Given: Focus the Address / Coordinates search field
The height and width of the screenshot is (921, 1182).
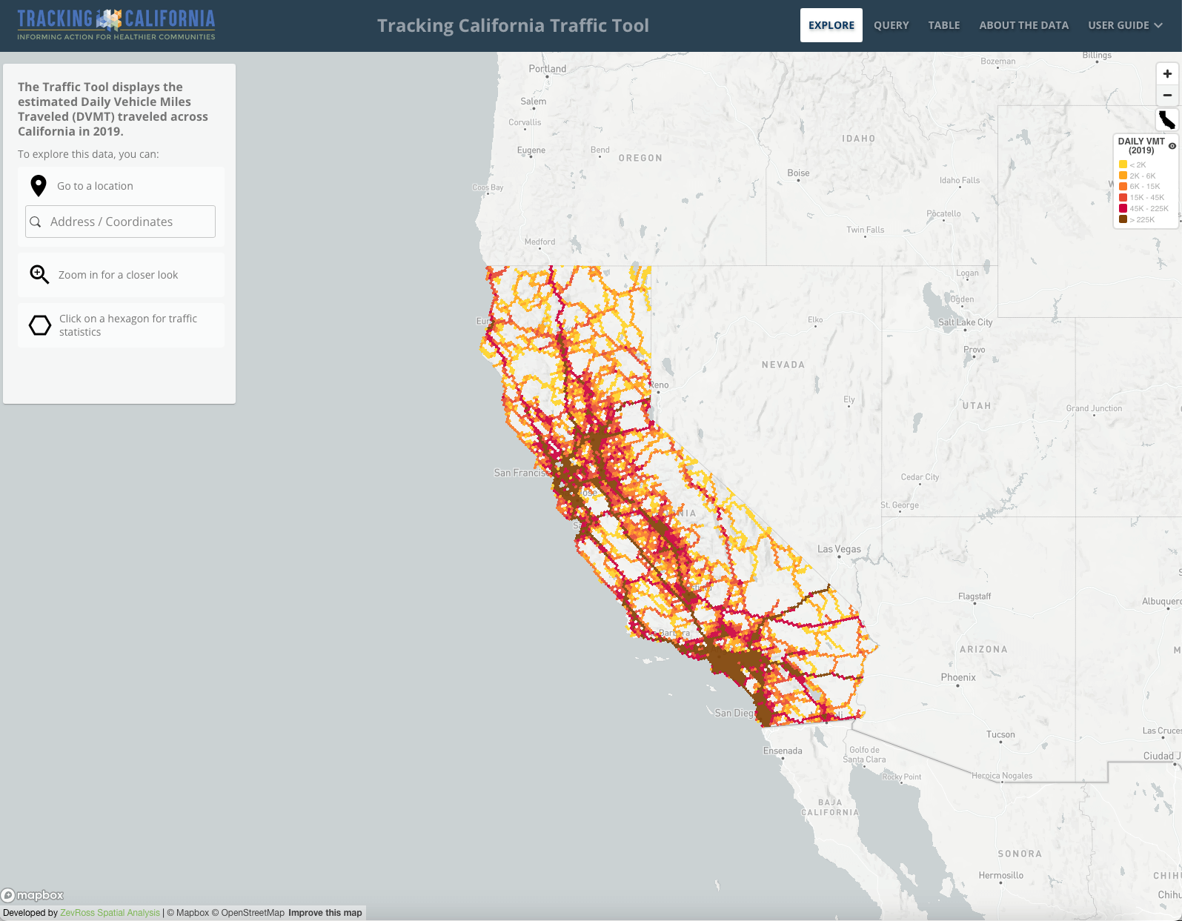Looking at the screenshot, I should (x=130, y=222).
